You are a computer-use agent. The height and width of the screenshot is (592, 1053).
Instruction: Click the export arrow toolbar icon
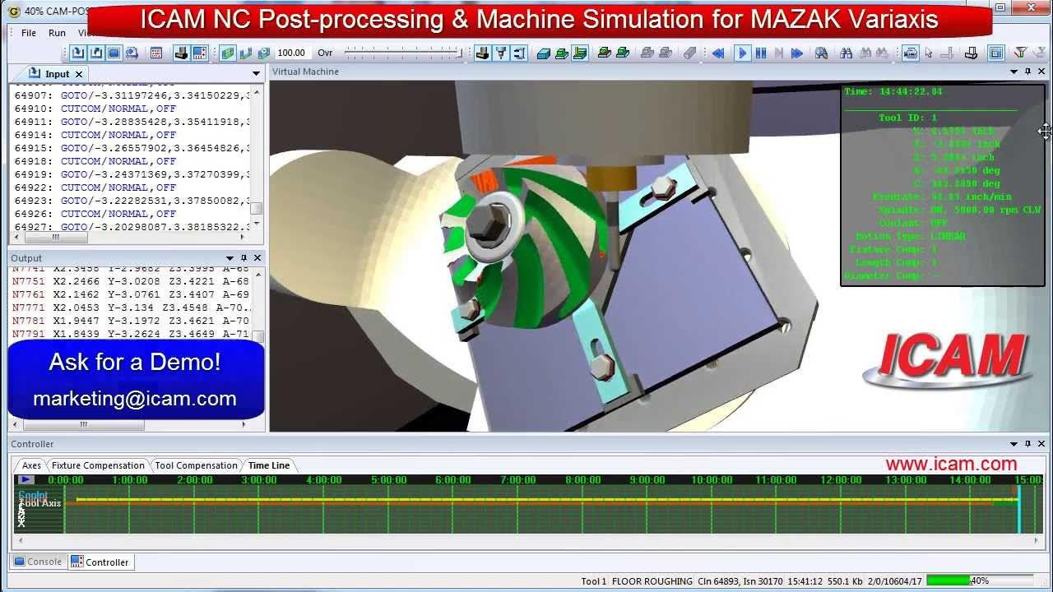(96, 53)
